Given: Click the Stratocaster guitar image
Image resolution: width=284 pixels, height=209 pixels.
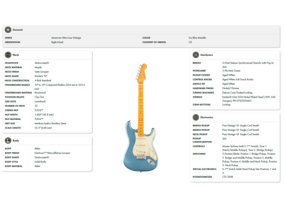Looking at the screenshot, I should click(x=141, y=118).
